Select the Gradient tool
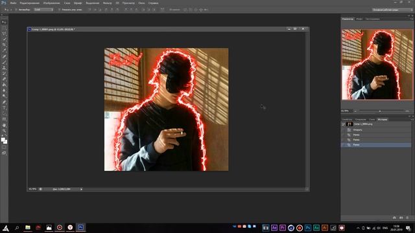 pyautogui.click(x=4, y=85)
